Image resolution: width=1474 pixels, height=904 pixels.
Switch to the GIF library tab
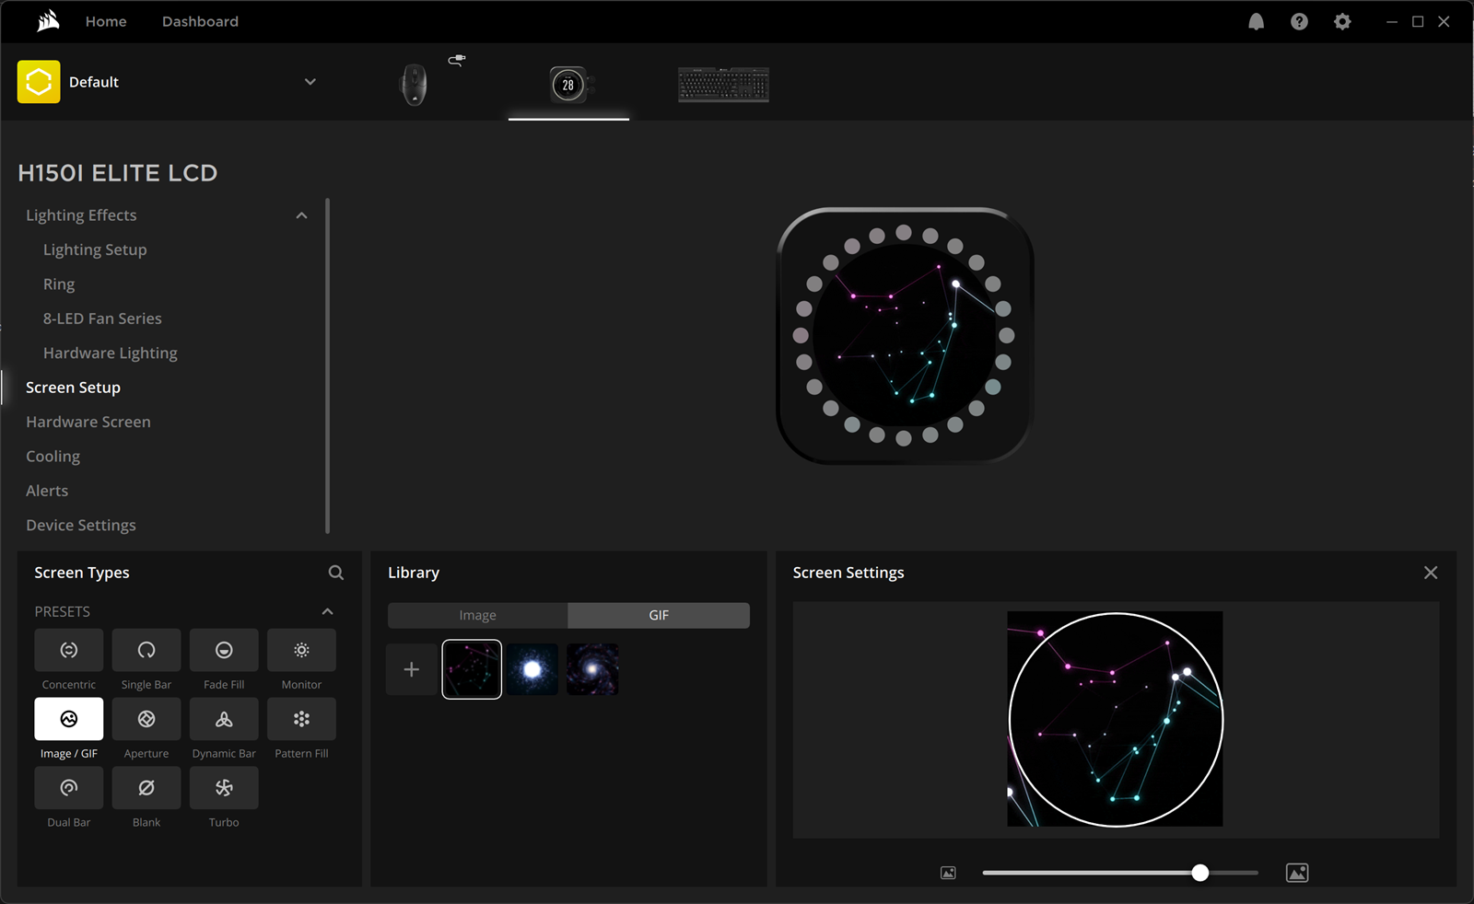coord(659,615)
